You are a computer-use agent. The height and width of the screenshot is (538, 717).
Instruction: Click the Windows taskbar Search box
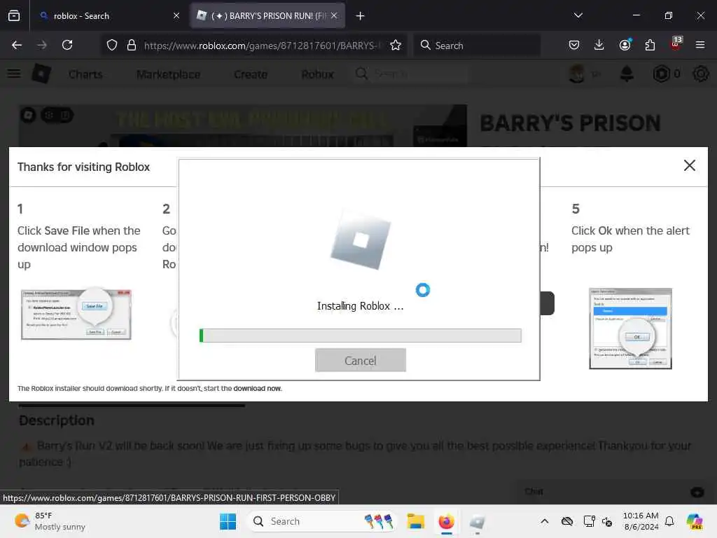[323, 521]
